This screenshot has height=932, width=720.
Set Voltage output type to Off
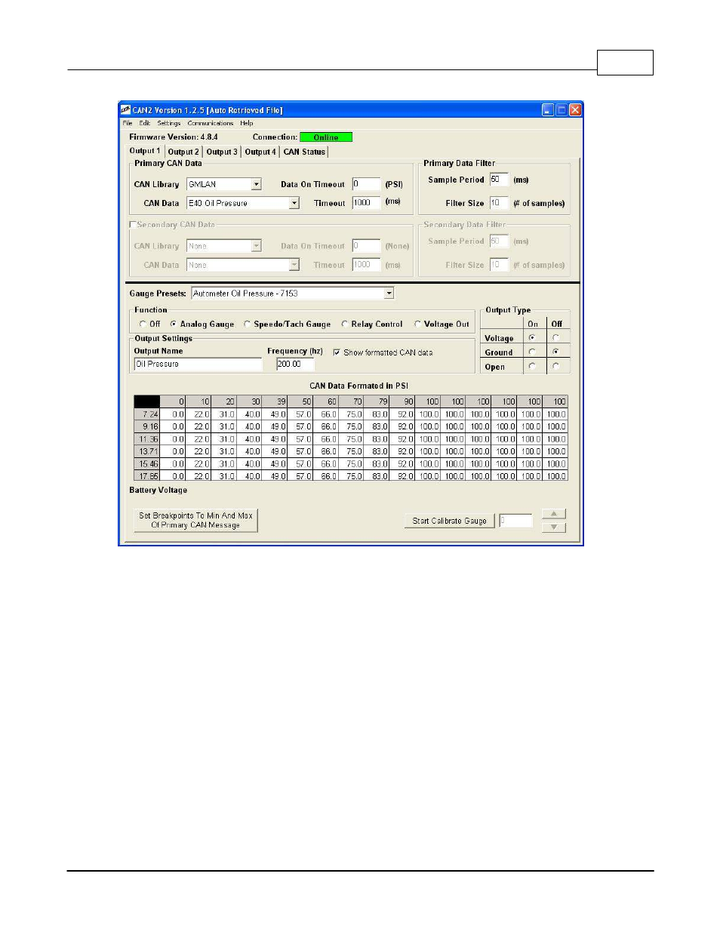tap(555, 338)
